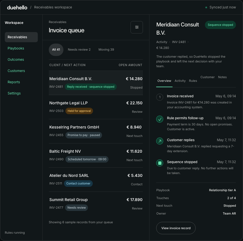Click the Contact action for Atelier du Nord
Viewport: 243px width, 241px height.
click(137, 184)
